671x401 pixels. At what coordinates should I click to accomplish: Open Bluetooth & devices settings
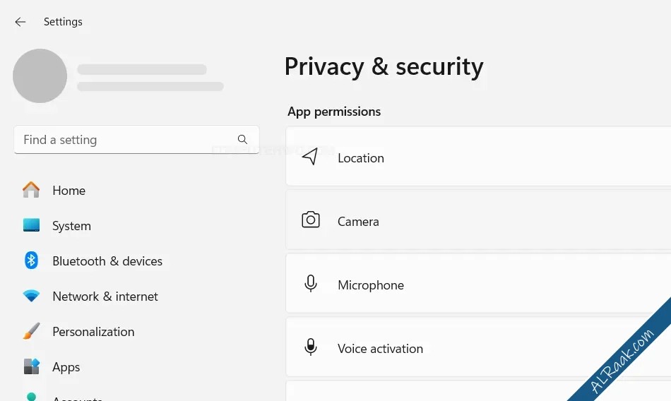[107, 261]
